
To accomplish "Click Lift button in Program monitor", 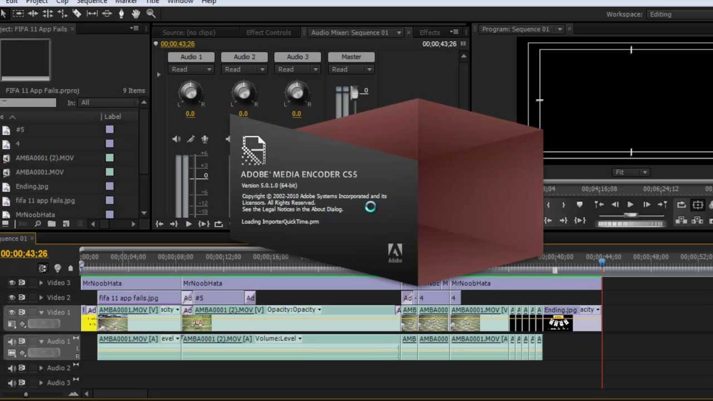I will pyautogui.click(x=681, y=221).
